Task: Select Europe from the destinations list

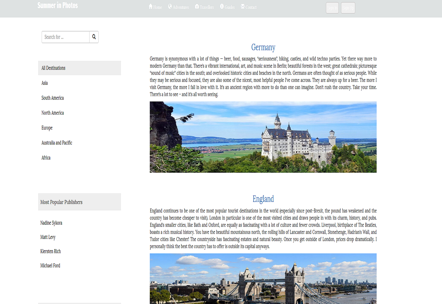Action: point(47,128)
